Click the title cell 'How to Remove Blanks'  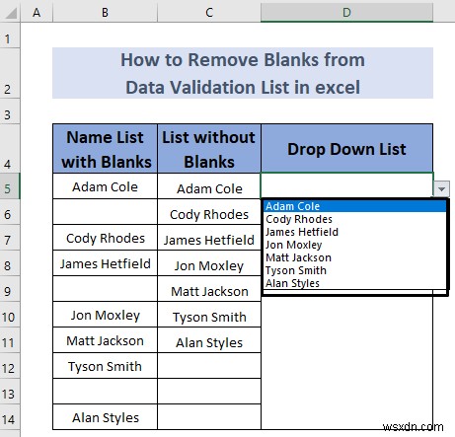click(243, 73)
